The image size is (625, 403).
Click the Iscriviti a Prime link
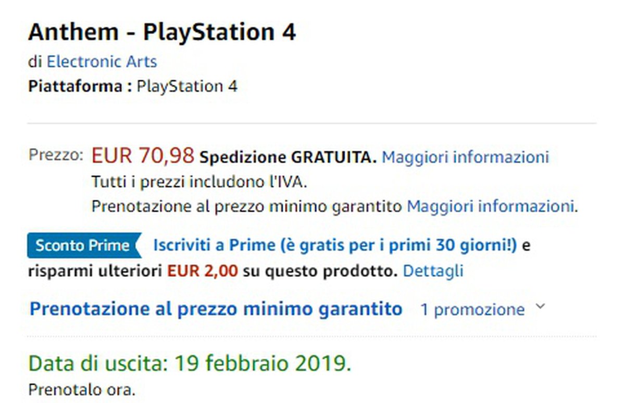point(334,246)
